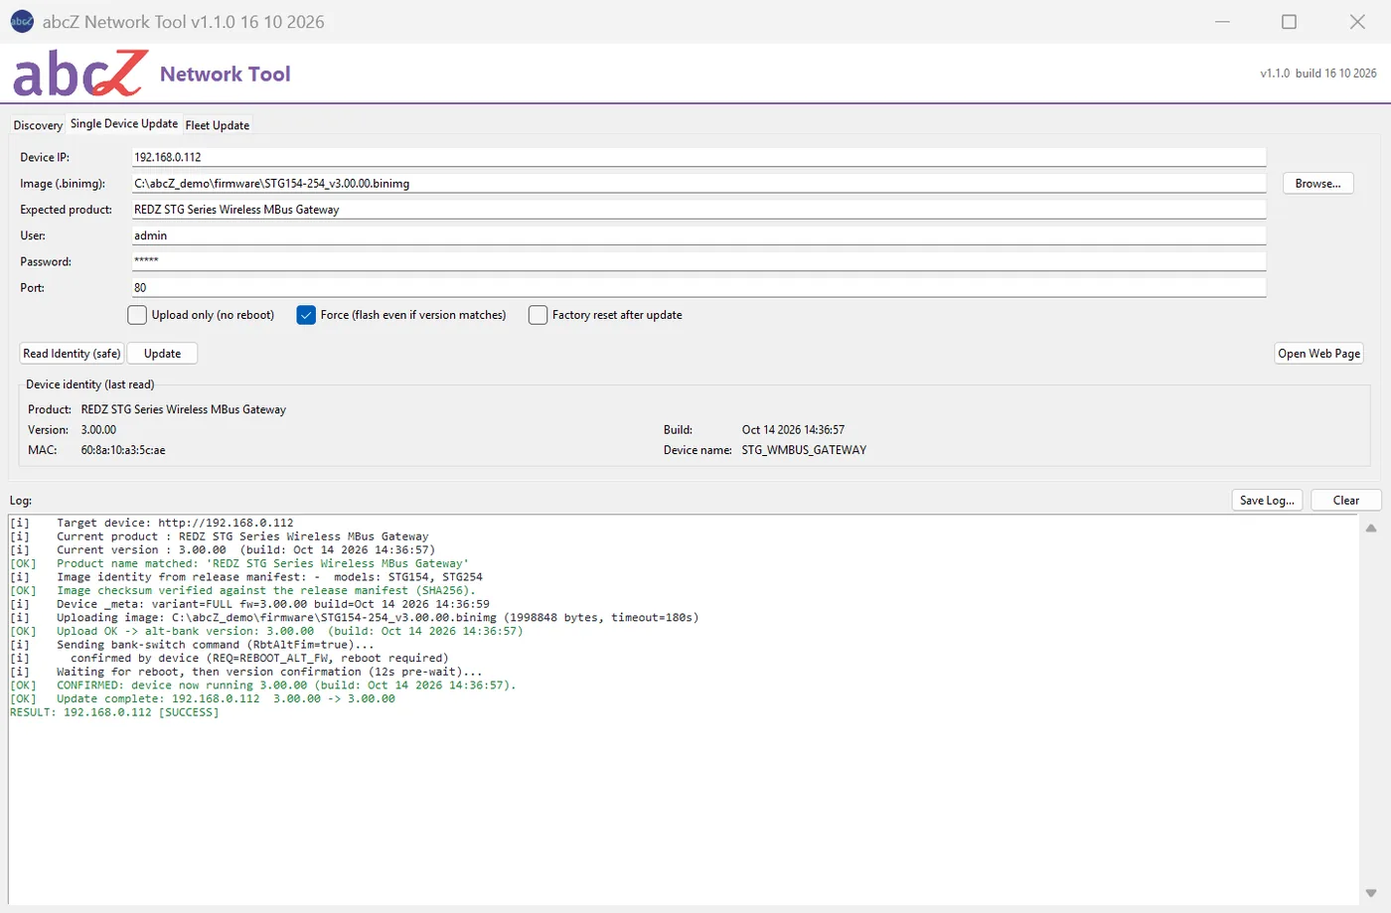The image size is (1391, 913).
Task: Click the Product value in Device identity
Action: [x=184, y=409]
